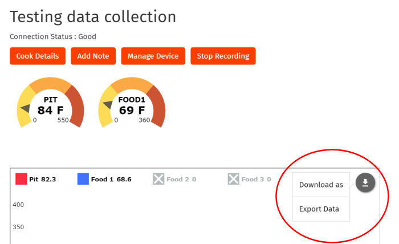Click the Testing data collection heading
The image size is (399, 244).
click(x=93, y=17)
